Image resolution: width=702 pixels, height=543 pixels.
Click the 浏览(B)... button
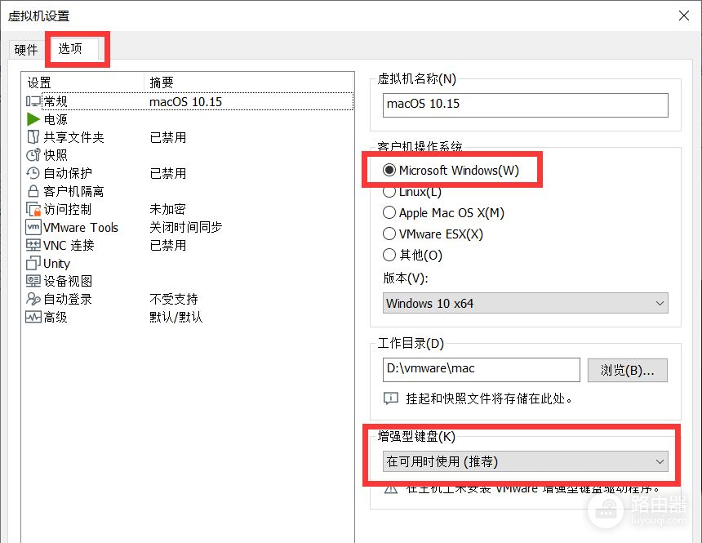[627, 370]
